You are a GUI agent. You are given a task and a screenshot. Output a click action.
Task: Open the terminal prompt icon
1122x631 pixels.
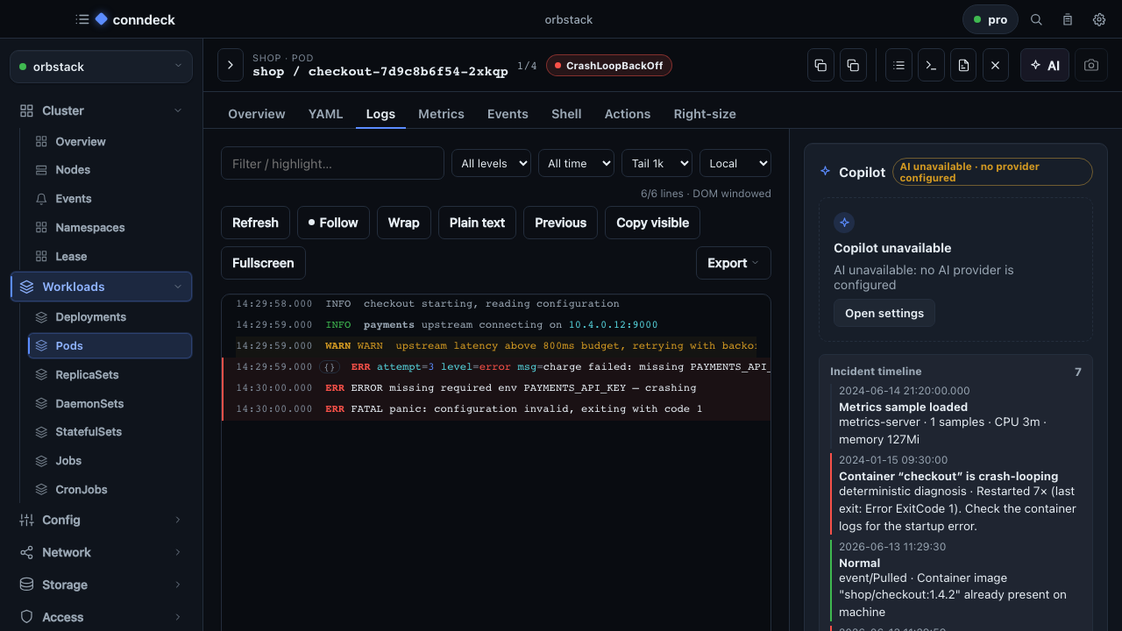[931, 66]
